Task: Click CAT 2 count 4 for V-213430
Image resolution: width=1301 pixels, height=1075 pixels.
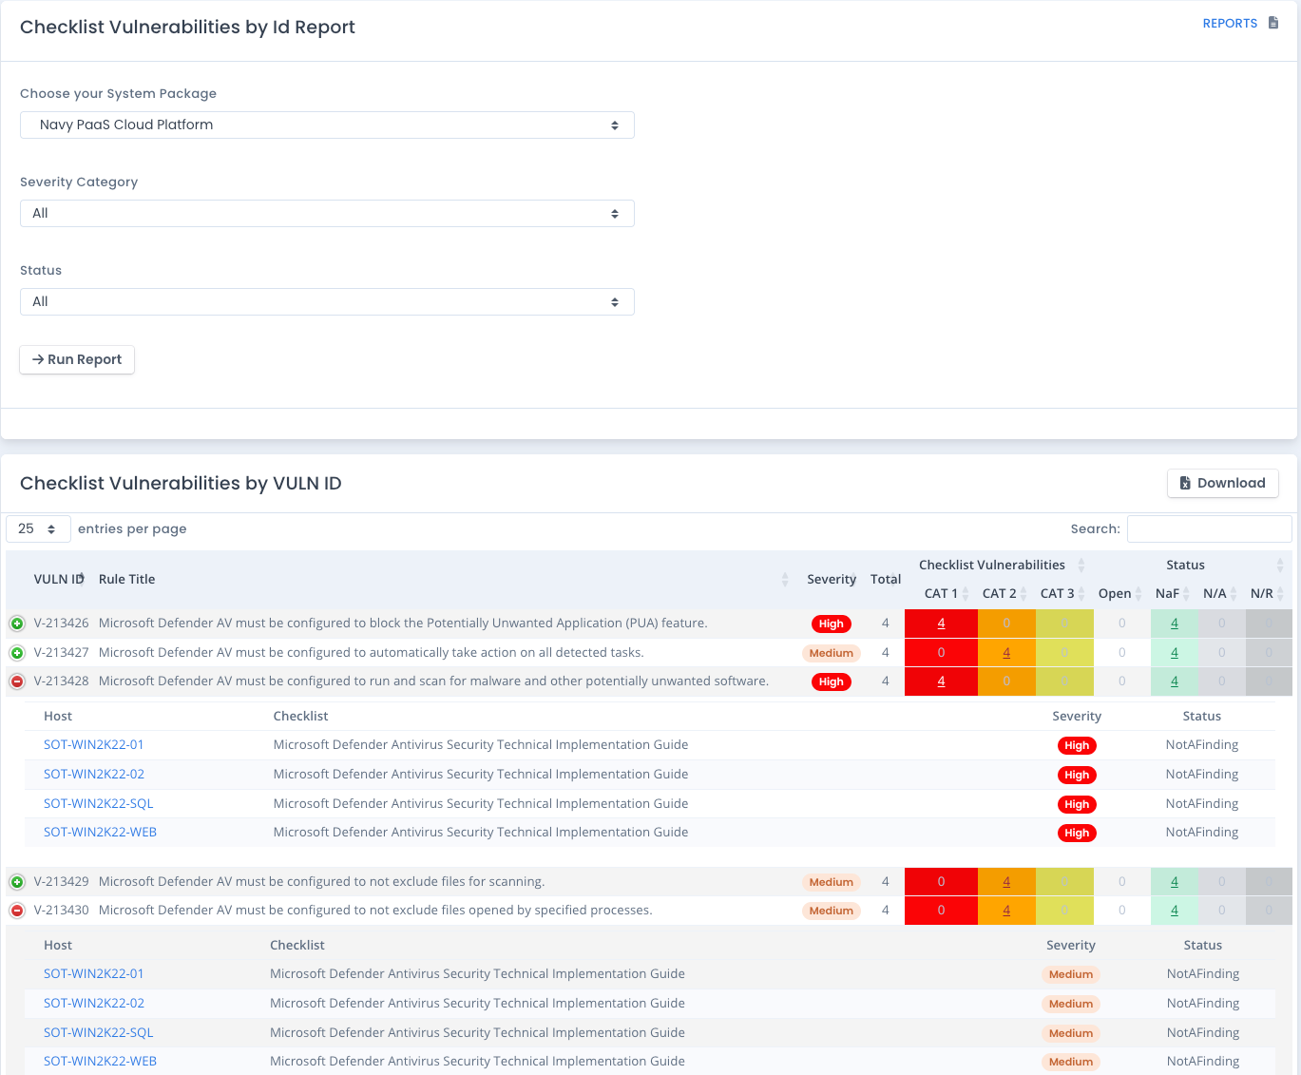Action: (1006, 911)
